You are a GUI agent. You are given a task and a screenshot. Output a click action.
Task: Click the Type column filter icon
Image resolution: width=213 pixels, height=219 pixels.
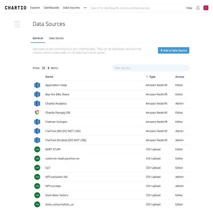147,77
